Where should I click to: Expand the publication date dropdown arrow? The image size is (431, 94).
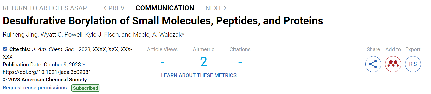tap(84, 64)
